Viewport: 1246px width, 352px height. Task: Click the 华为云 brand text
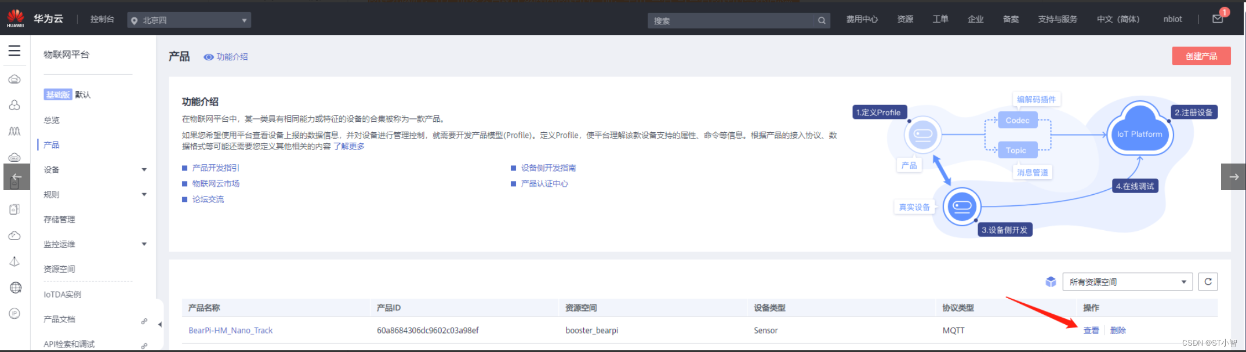click(x=48, y=19)
